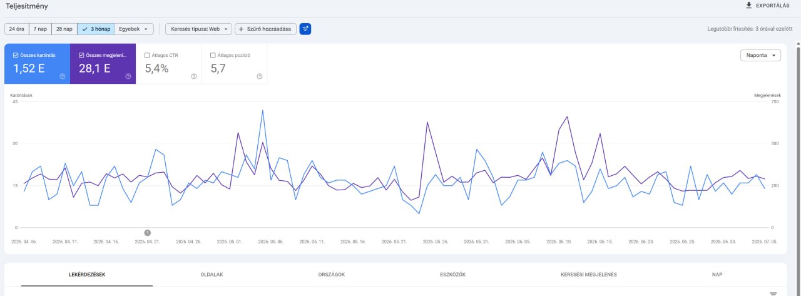
Task: Enable the Átlagos pozíció checkbox
Action: tap(213, 55)
